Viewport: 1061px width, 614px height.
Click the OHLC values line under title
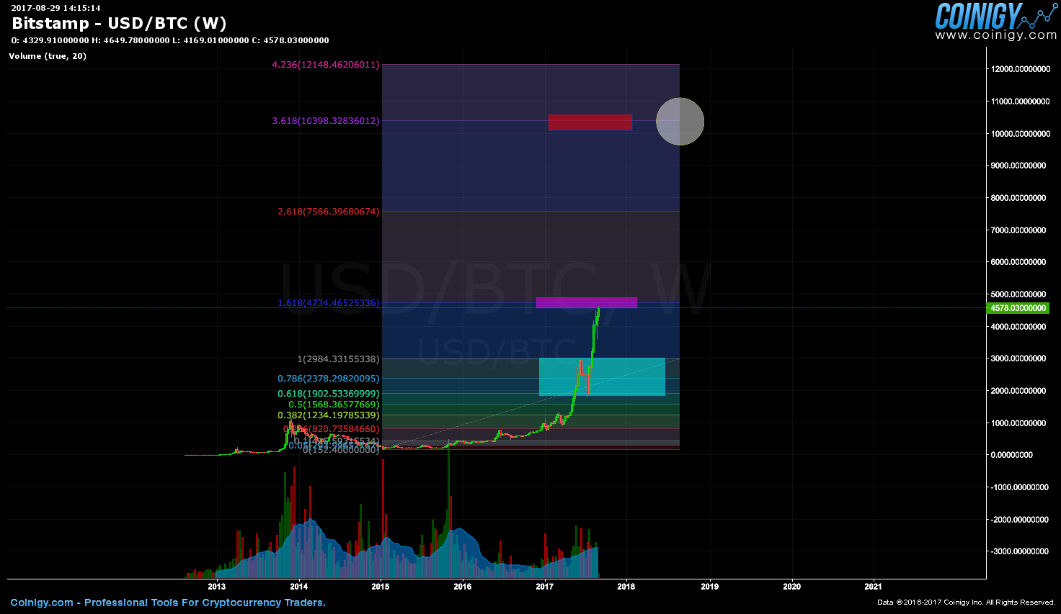coord(170,40)
